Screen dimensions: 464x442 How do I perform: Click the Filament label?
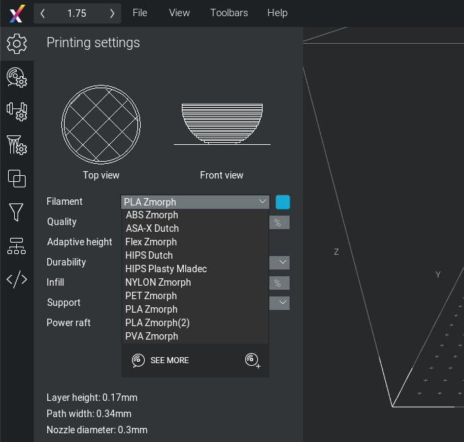click(x=65, y=201)
